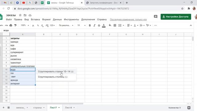Choose Сгруппировать строки 10–14 option

tap(56, 72)
